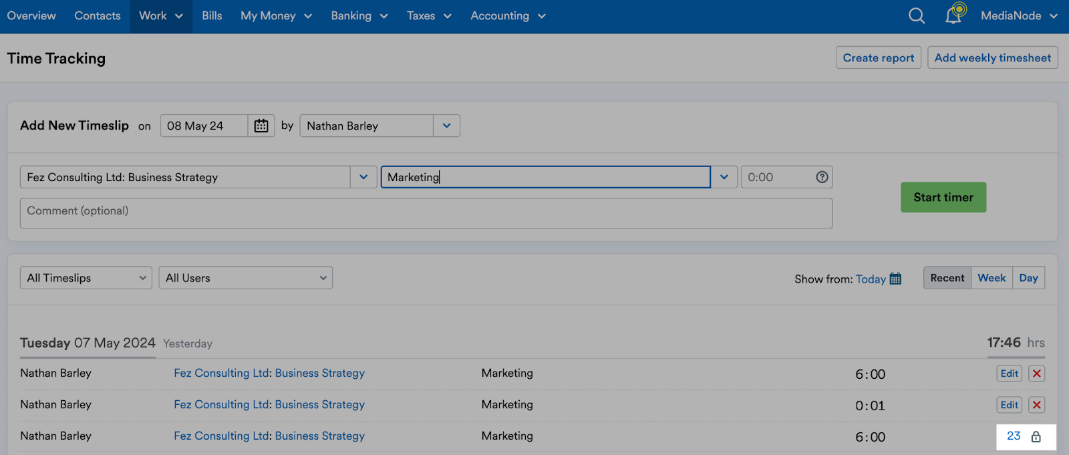1069x455 pixels.
Task: Edit the 0:01 timeslip
Action: click(1009, 405)
